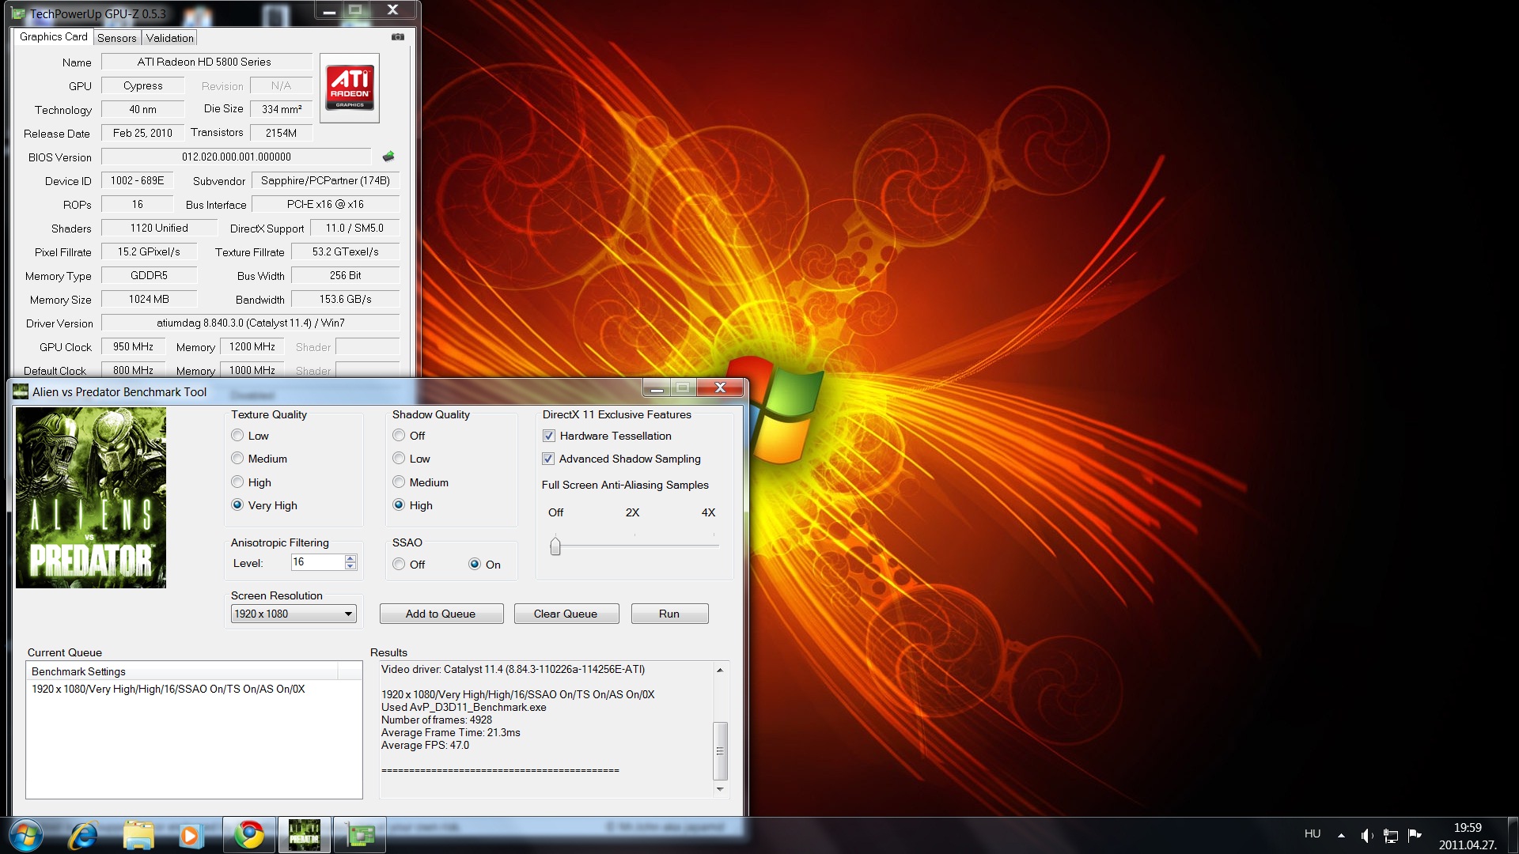Select the queued 1920x1080 benchmark row

193,690
